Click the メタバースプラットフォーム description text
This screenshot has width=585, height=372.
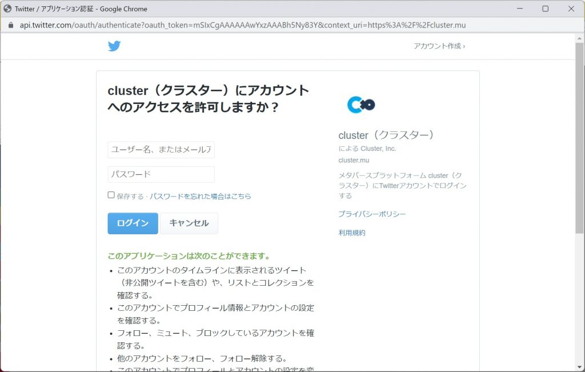coord(402,186)
